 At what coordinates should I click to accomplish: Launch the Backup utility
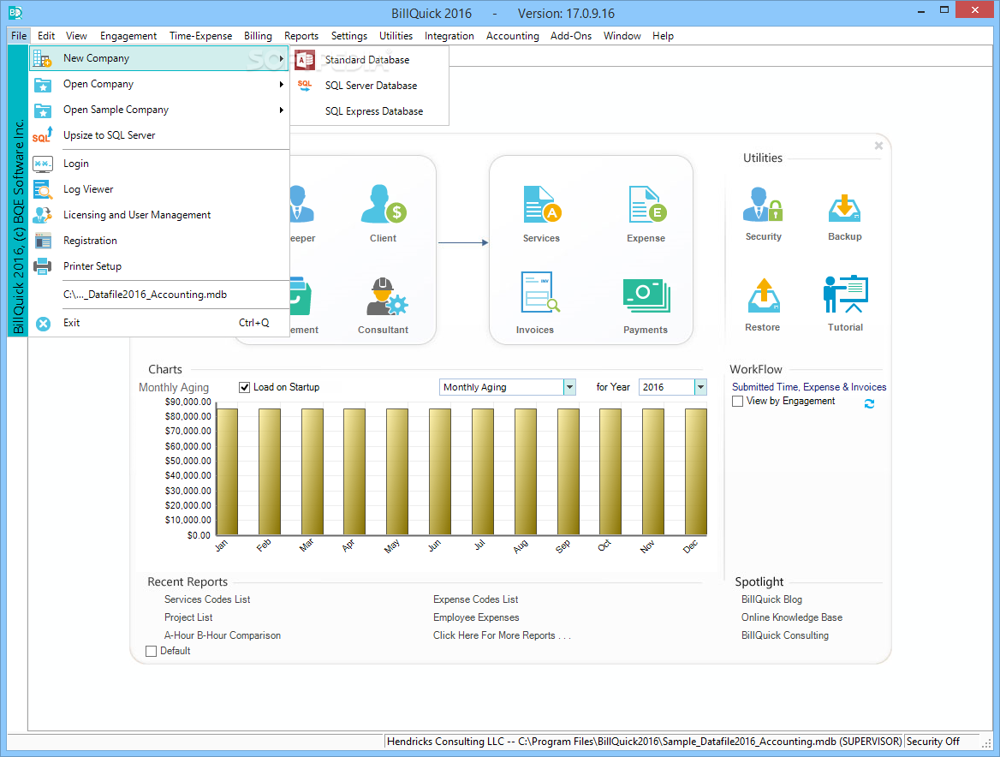[844, 208]
